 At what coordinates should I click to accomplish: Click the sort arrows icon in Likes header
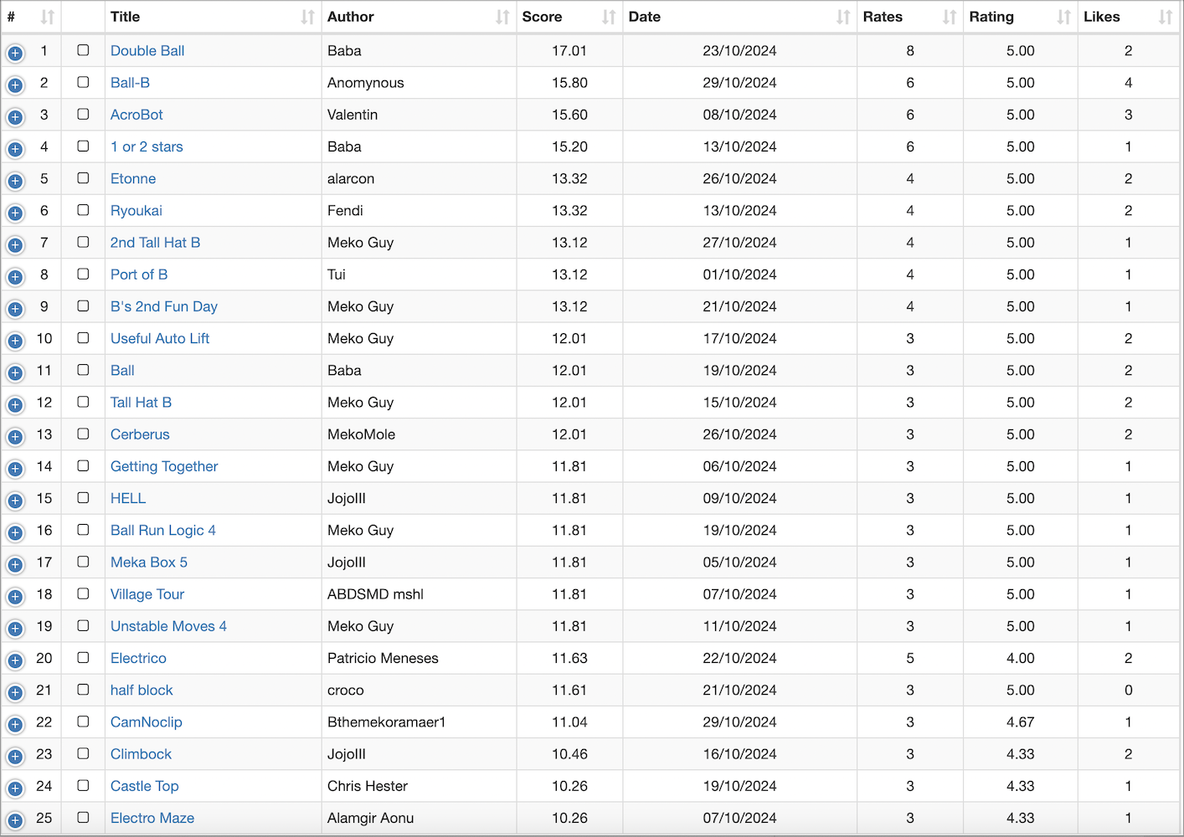point(1166,17)
